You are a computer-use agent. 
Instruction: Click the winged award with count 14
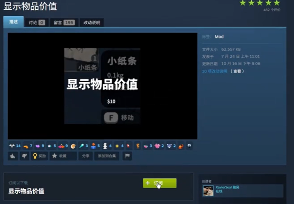15,146
